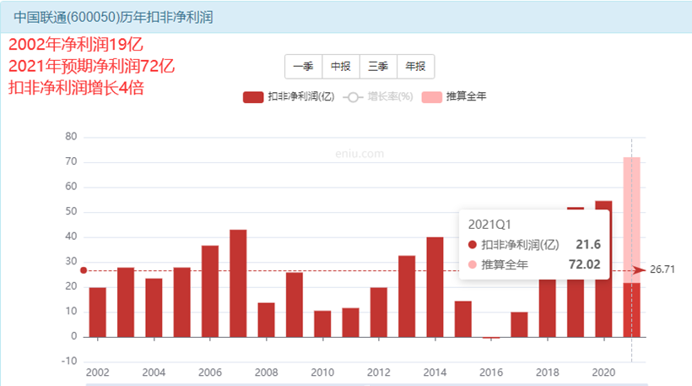Click the 2014 bar in the chart
Image resolution: width=692 pixels, height=386 pixels.
(x=435, y=287)
